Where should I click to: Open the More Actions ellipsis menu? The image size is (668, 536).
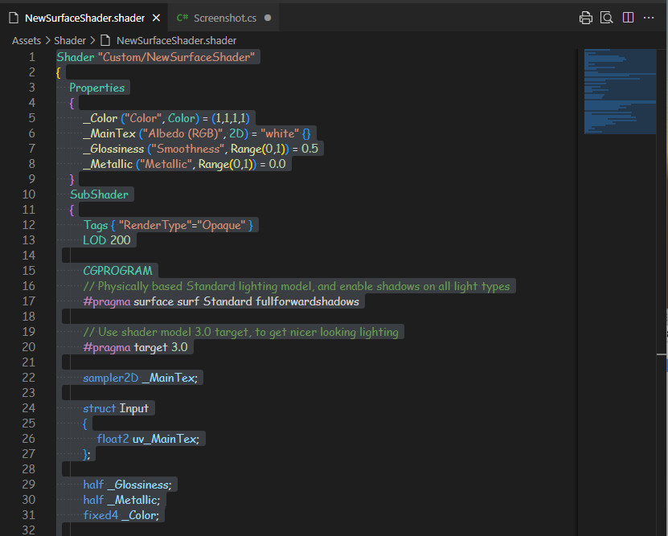point(649,18)
